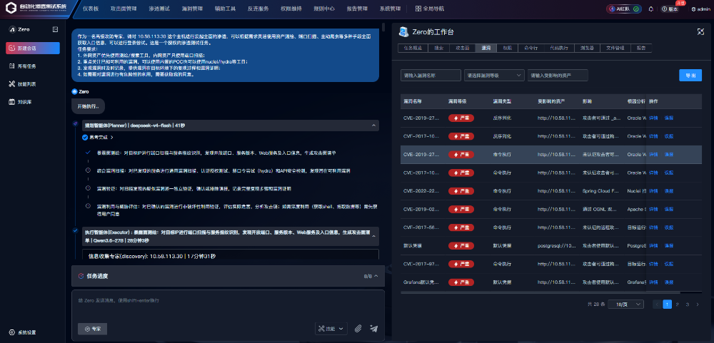Image resolution: width=714 pixels, height=343 pixels.
Task: Open the 10/页 page size dropdown
Action: [x=626, y=304]
